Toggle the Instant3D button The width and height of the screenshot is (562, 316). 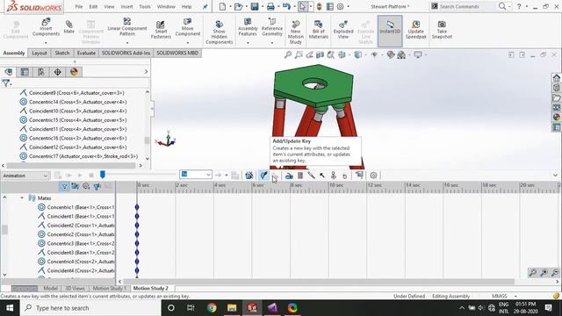pyautogui.click(x=390, y=31)
